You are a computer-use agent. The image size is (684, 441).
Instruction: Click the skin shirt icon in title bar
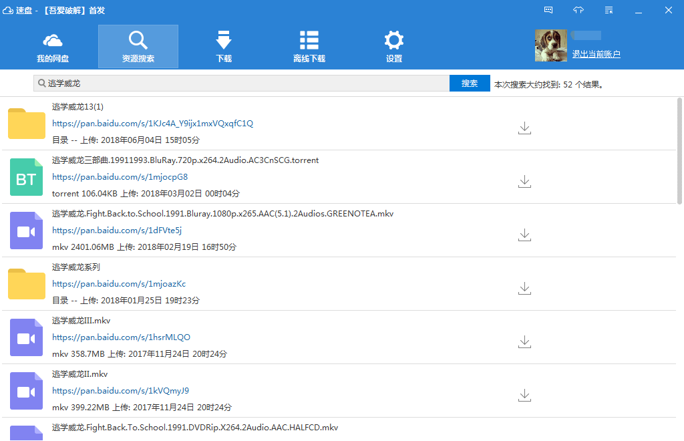578,10
